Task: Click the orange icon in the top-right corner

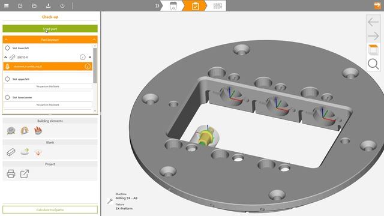Action: (x=377, y=5)
